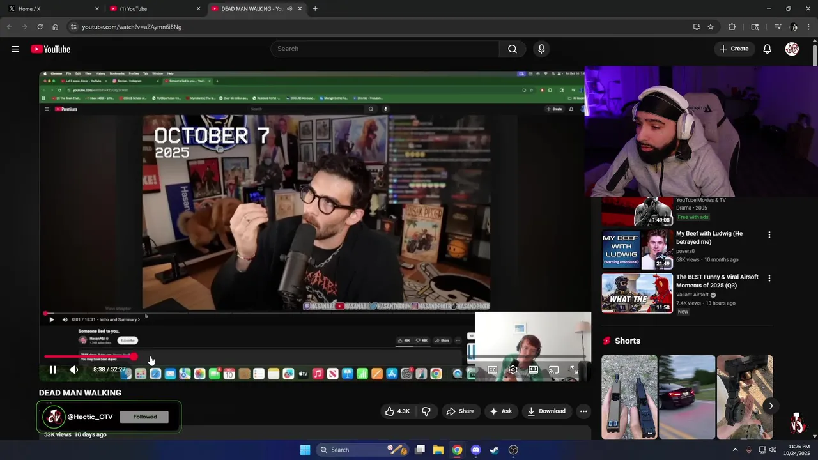
Task: Click the address bar URL
Action: [132, 27]
